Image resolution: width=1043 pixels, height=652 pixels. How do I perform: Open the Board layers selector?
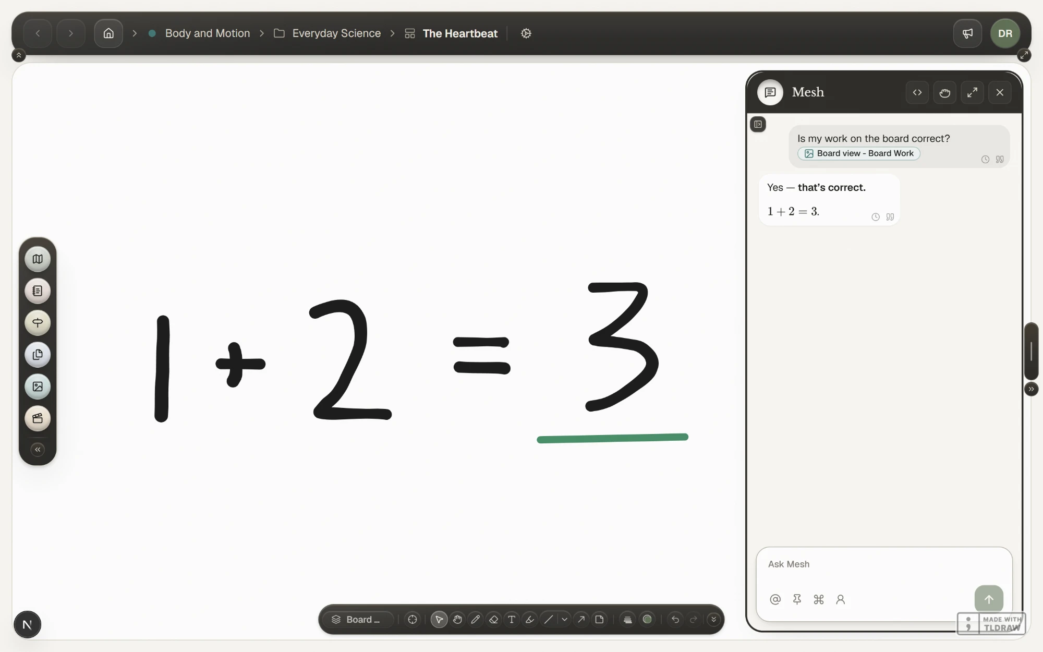(x=358, y=619)
